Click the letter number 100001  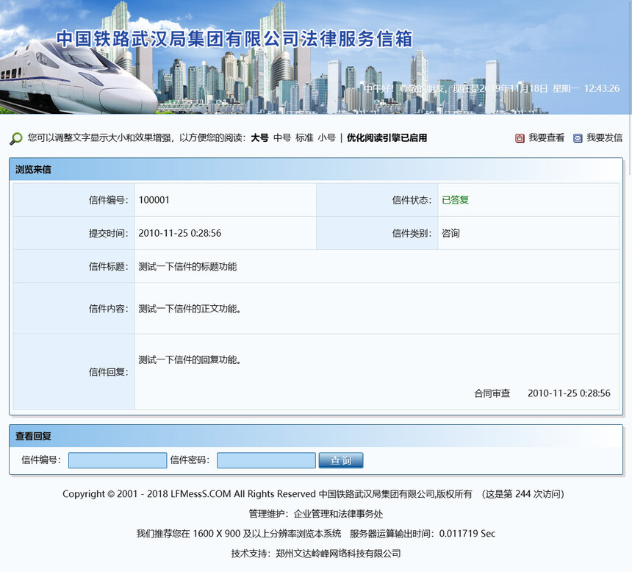pyautogui.click(x=154, y=200)
